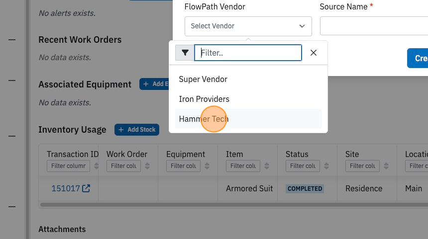
Task: Click the vendor Filter text field
Action: click(248, 53)
